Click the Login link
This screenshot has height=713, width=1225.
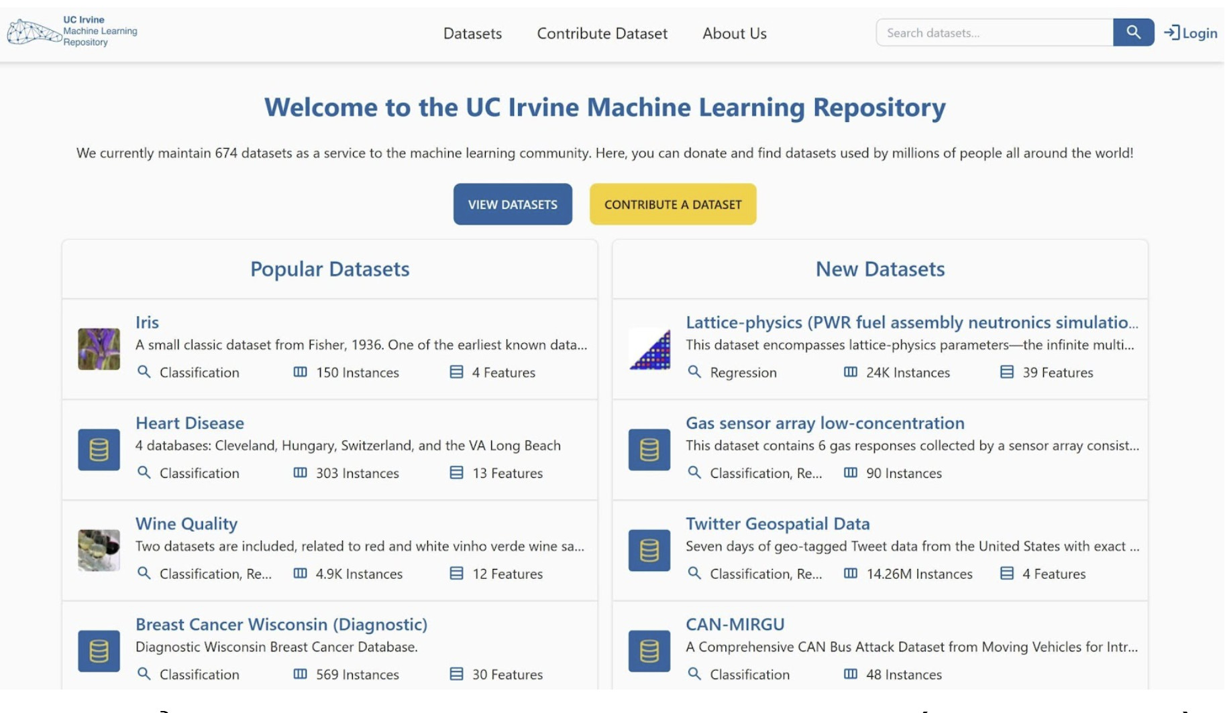[x=1191, y=33]
